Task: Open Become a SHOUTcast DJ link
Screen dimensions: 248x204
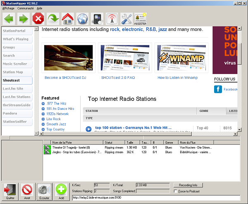Action: click(x=65, y=78)
